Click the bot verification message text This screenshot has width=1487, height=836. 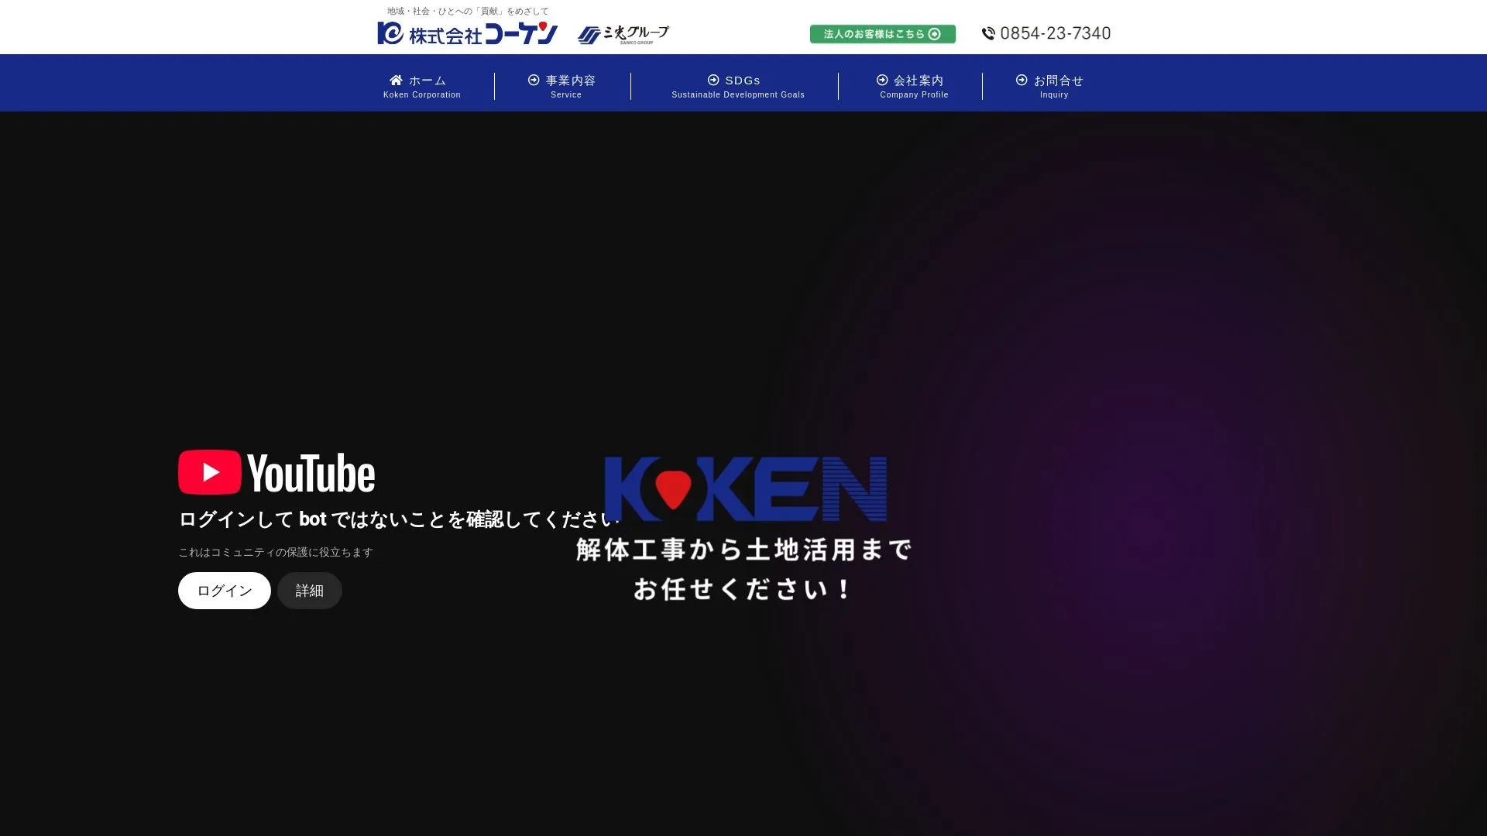(x=399, y=519)
